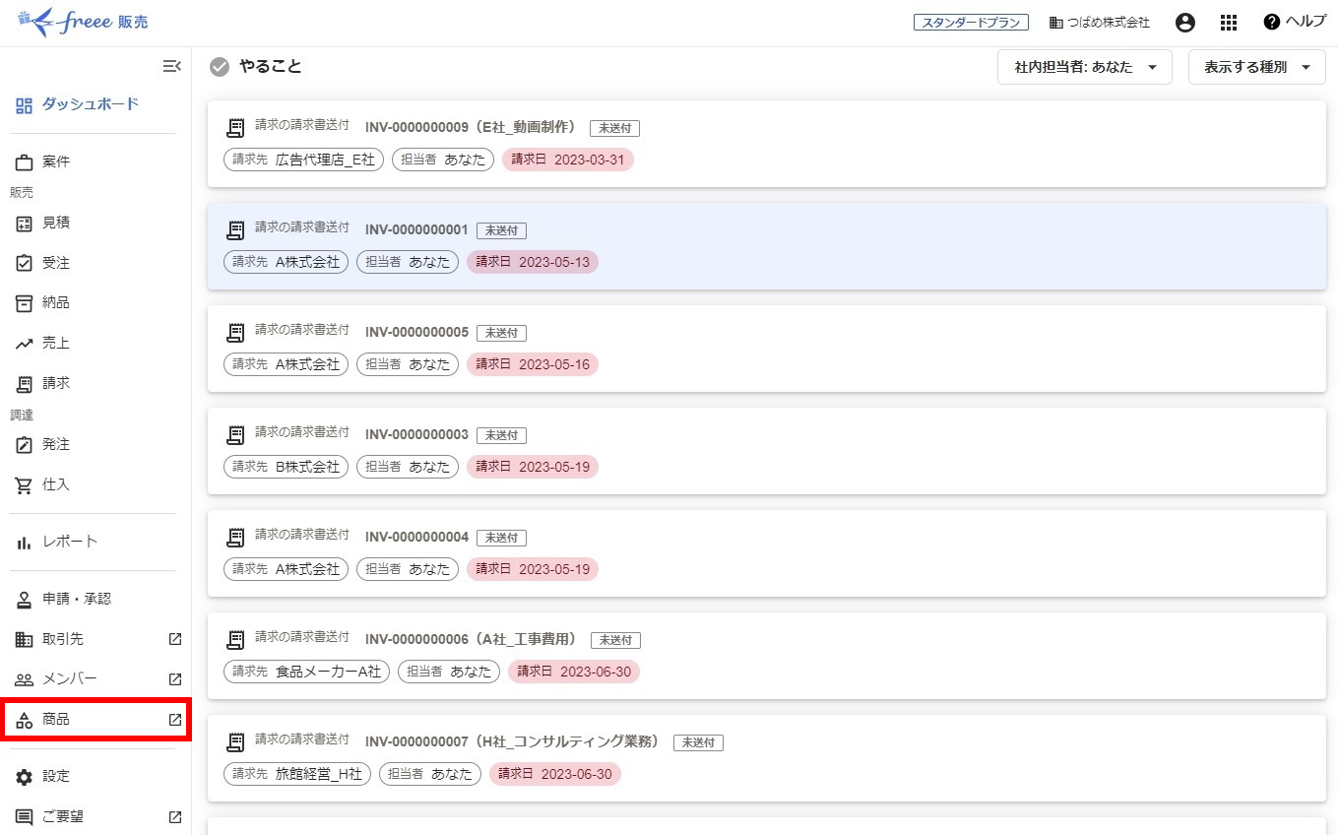Click invoice icon on INV-0000000006 card
Viewport: 1338px width, 835px height.
pos(235,640)
